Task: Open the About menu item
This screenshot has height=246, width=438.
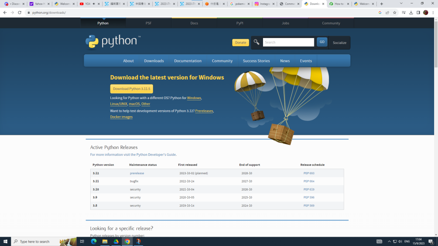Action: [x=128, y=61]
